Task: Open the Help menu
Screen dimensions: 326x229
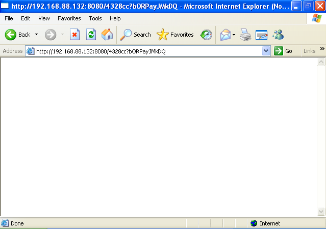Action: point(115,18)
